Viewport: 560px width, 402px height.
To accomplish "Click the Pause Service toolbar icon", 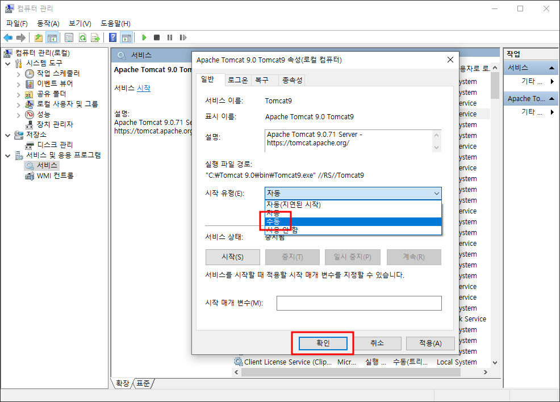I will 170,37.
